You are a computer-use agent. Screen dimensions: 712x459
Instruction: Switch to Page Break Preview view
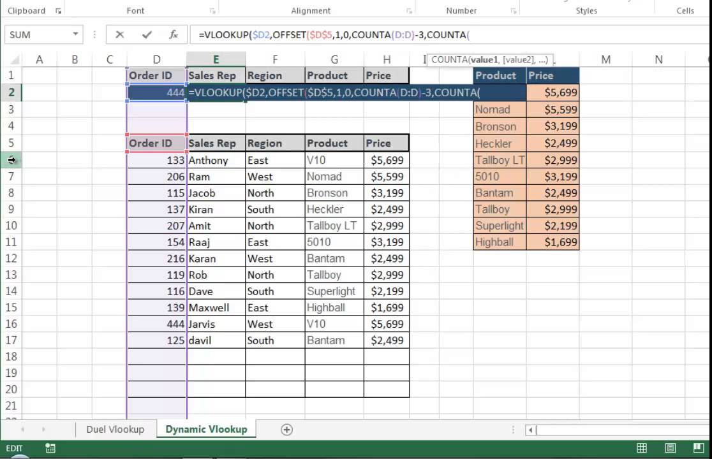pyautogui.click(x=699, y=448)
